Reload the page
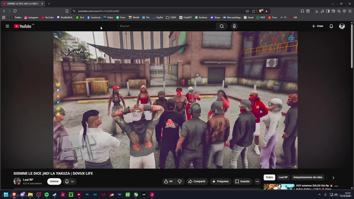The width and height of the screenshot is (354, 199). [x=15, y=11]
